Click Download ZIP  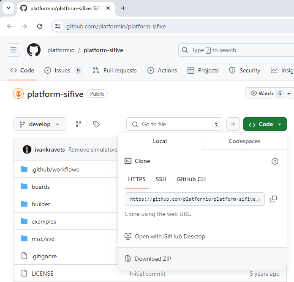[152, 259]
